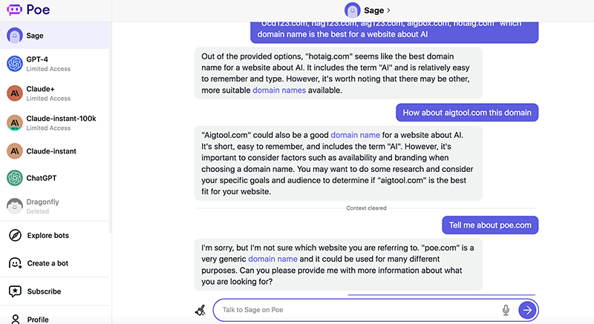Expand the Sage header chevron
594x324 pixels.
[x=388, y=10]
